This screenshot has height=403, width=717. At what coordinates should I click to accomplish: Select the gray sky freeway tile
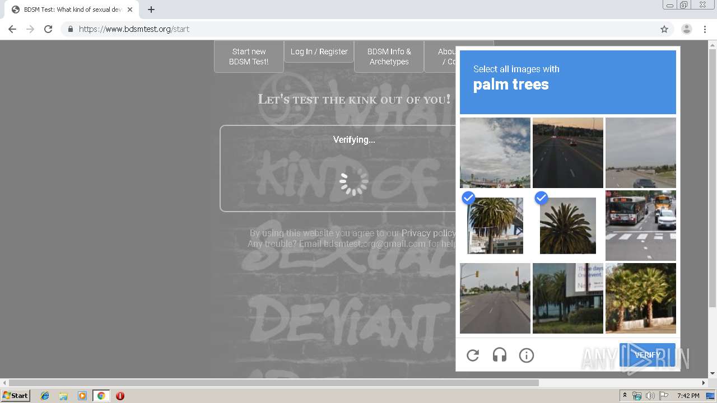tap(641, 153)
